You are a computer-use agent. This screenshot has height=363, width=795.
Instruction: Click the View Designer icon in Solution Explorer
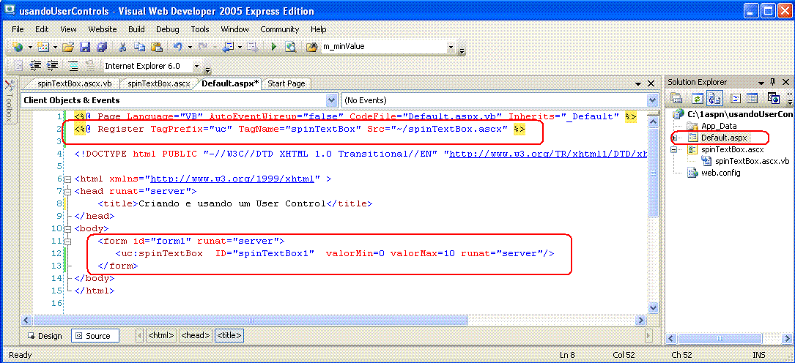[752, 98]
